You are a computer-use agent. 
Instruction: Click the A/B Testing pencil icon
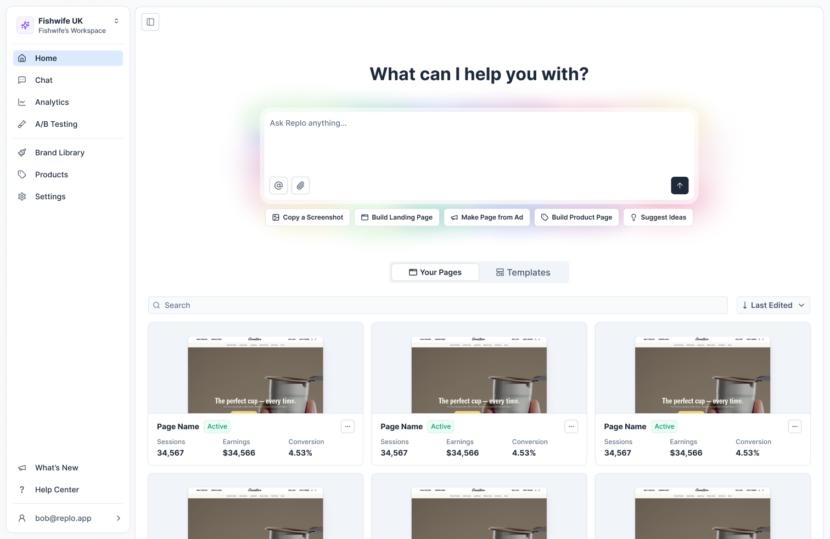tap(22, 124)
